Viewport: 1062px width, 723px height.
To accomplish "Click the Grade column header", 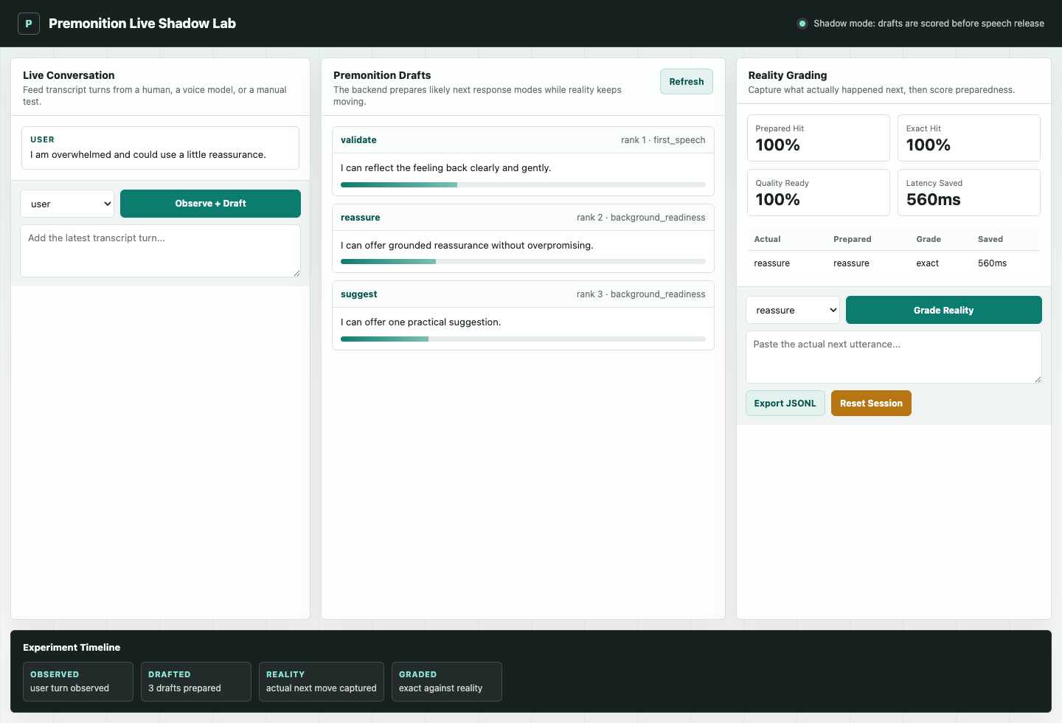I will click(x=929, y=239).
